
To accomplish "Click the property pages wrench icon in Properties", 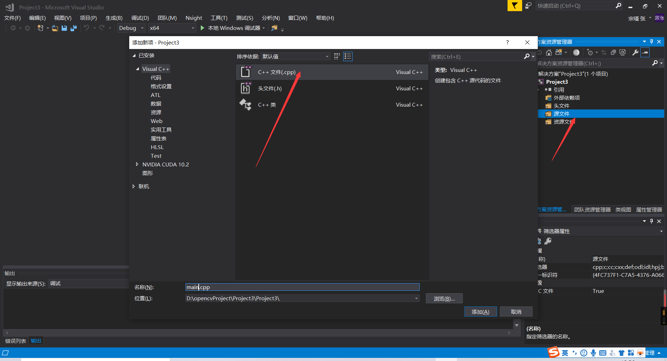I will coord(548,241).
